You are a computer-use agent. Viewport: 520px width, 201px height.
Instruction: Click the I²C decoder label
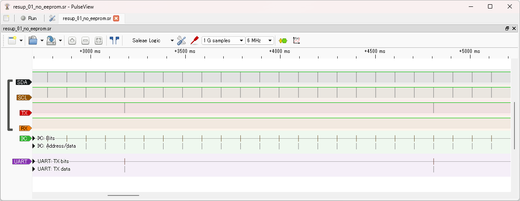click(26, 138)
